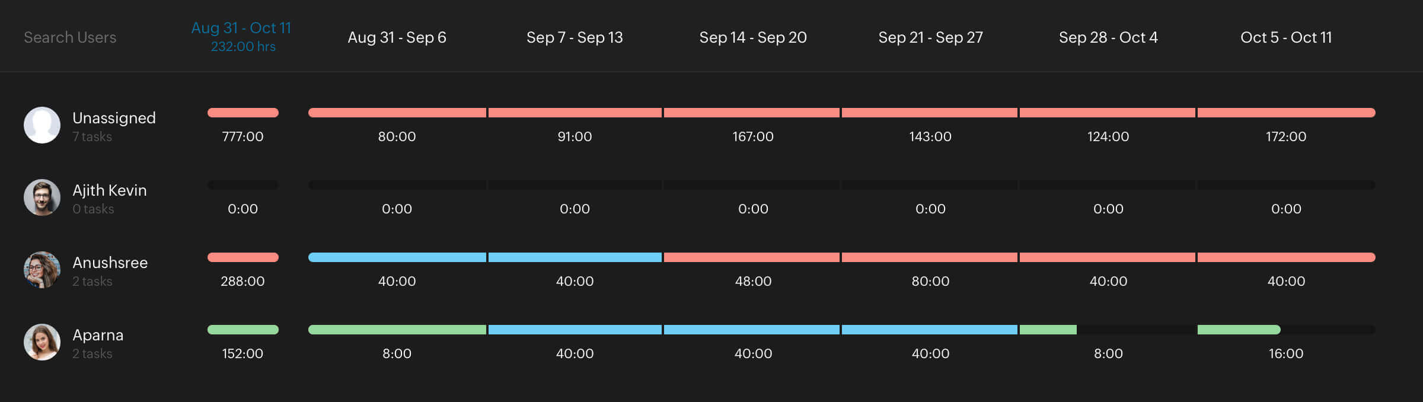Click Anushsree's profile avatar
Viewport: 1423px width, 402px height.
42,270
